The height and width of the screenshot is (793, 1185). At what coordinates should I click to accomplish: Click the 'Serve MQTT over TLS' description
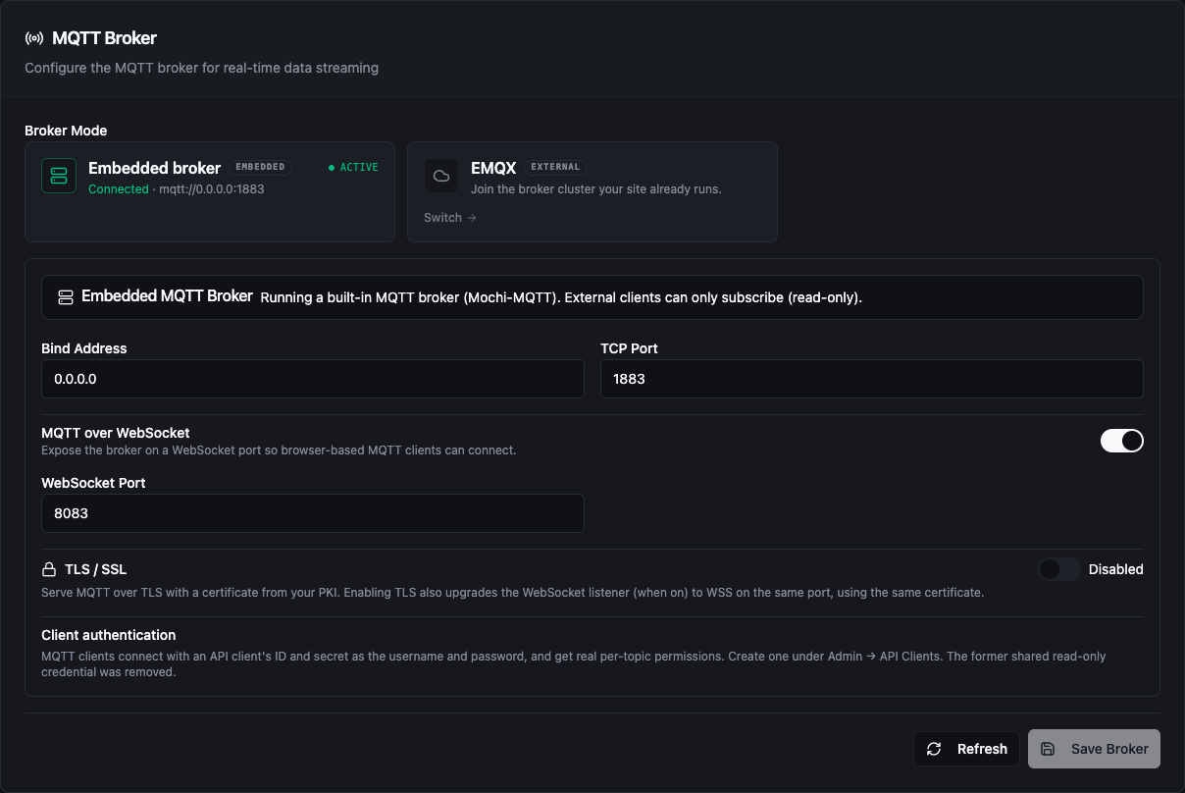512,593
